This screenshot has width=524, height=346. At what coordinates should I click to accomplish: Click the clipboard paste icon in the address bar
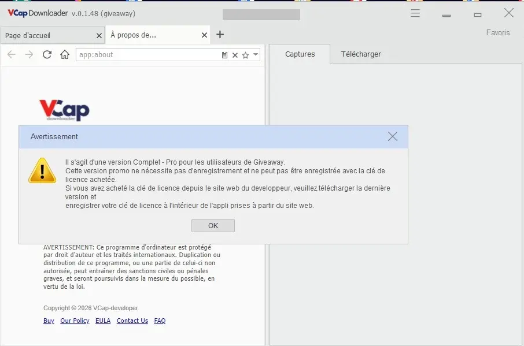[224, 55]
